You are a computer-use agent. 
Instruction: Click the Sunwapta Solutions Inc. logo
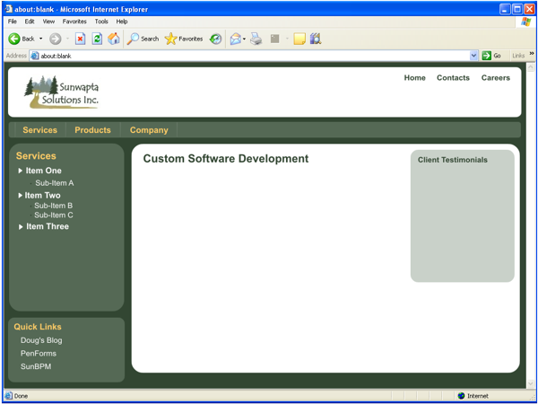pos(62,92)
